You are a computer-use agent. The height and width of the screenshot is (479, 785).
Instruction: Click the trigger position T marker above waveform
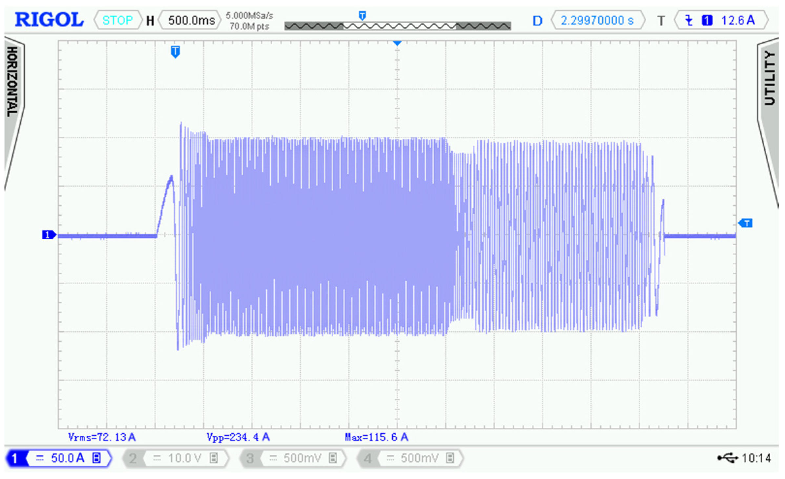pos(176,52)
